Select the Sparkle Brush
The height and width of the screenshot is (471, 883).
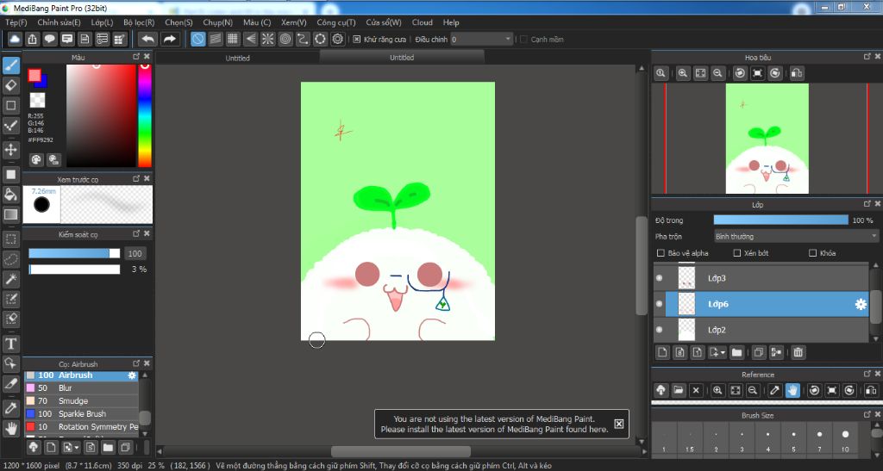(x=81, y=413)
